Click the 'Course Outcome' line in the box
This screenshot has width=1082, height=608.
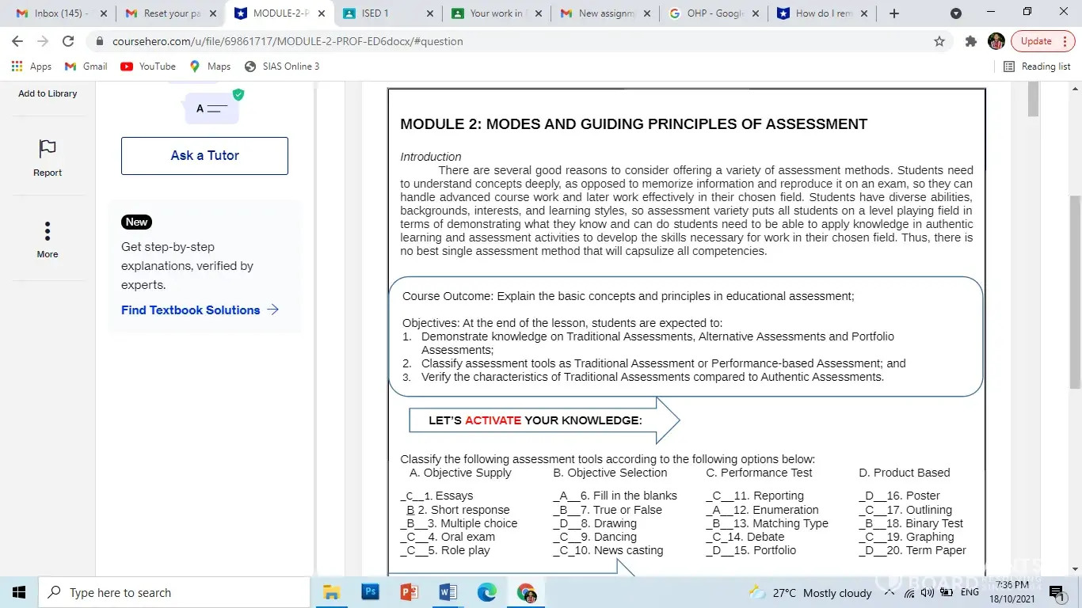(x=628, y=296)
